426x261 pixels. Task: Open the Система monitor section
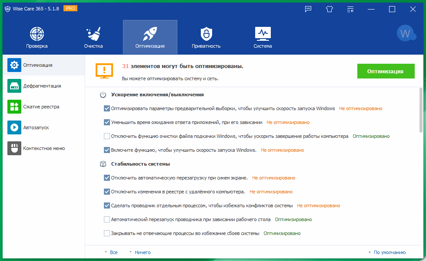tap(263, 37)
